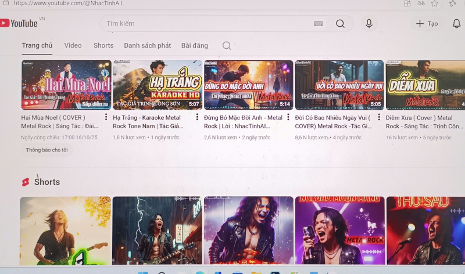The height and width of the screenshot is (274, 465).
Task: Open the on-screen keyboard in search box
Action: click(x=318, y=24)
